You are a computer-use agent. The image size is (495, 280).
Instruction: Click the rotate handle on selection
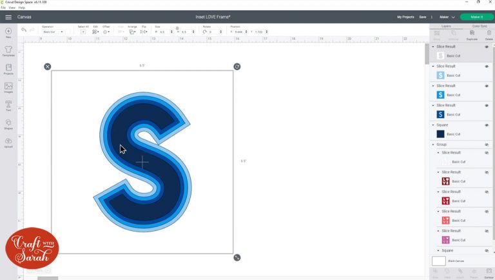[x=237, y=66]
